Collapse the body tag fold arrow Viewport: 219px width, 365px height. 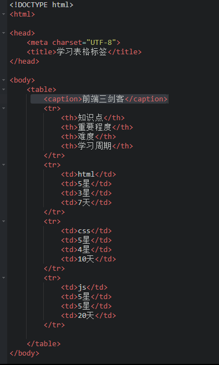pyautogui.click(x=3, y=80)
